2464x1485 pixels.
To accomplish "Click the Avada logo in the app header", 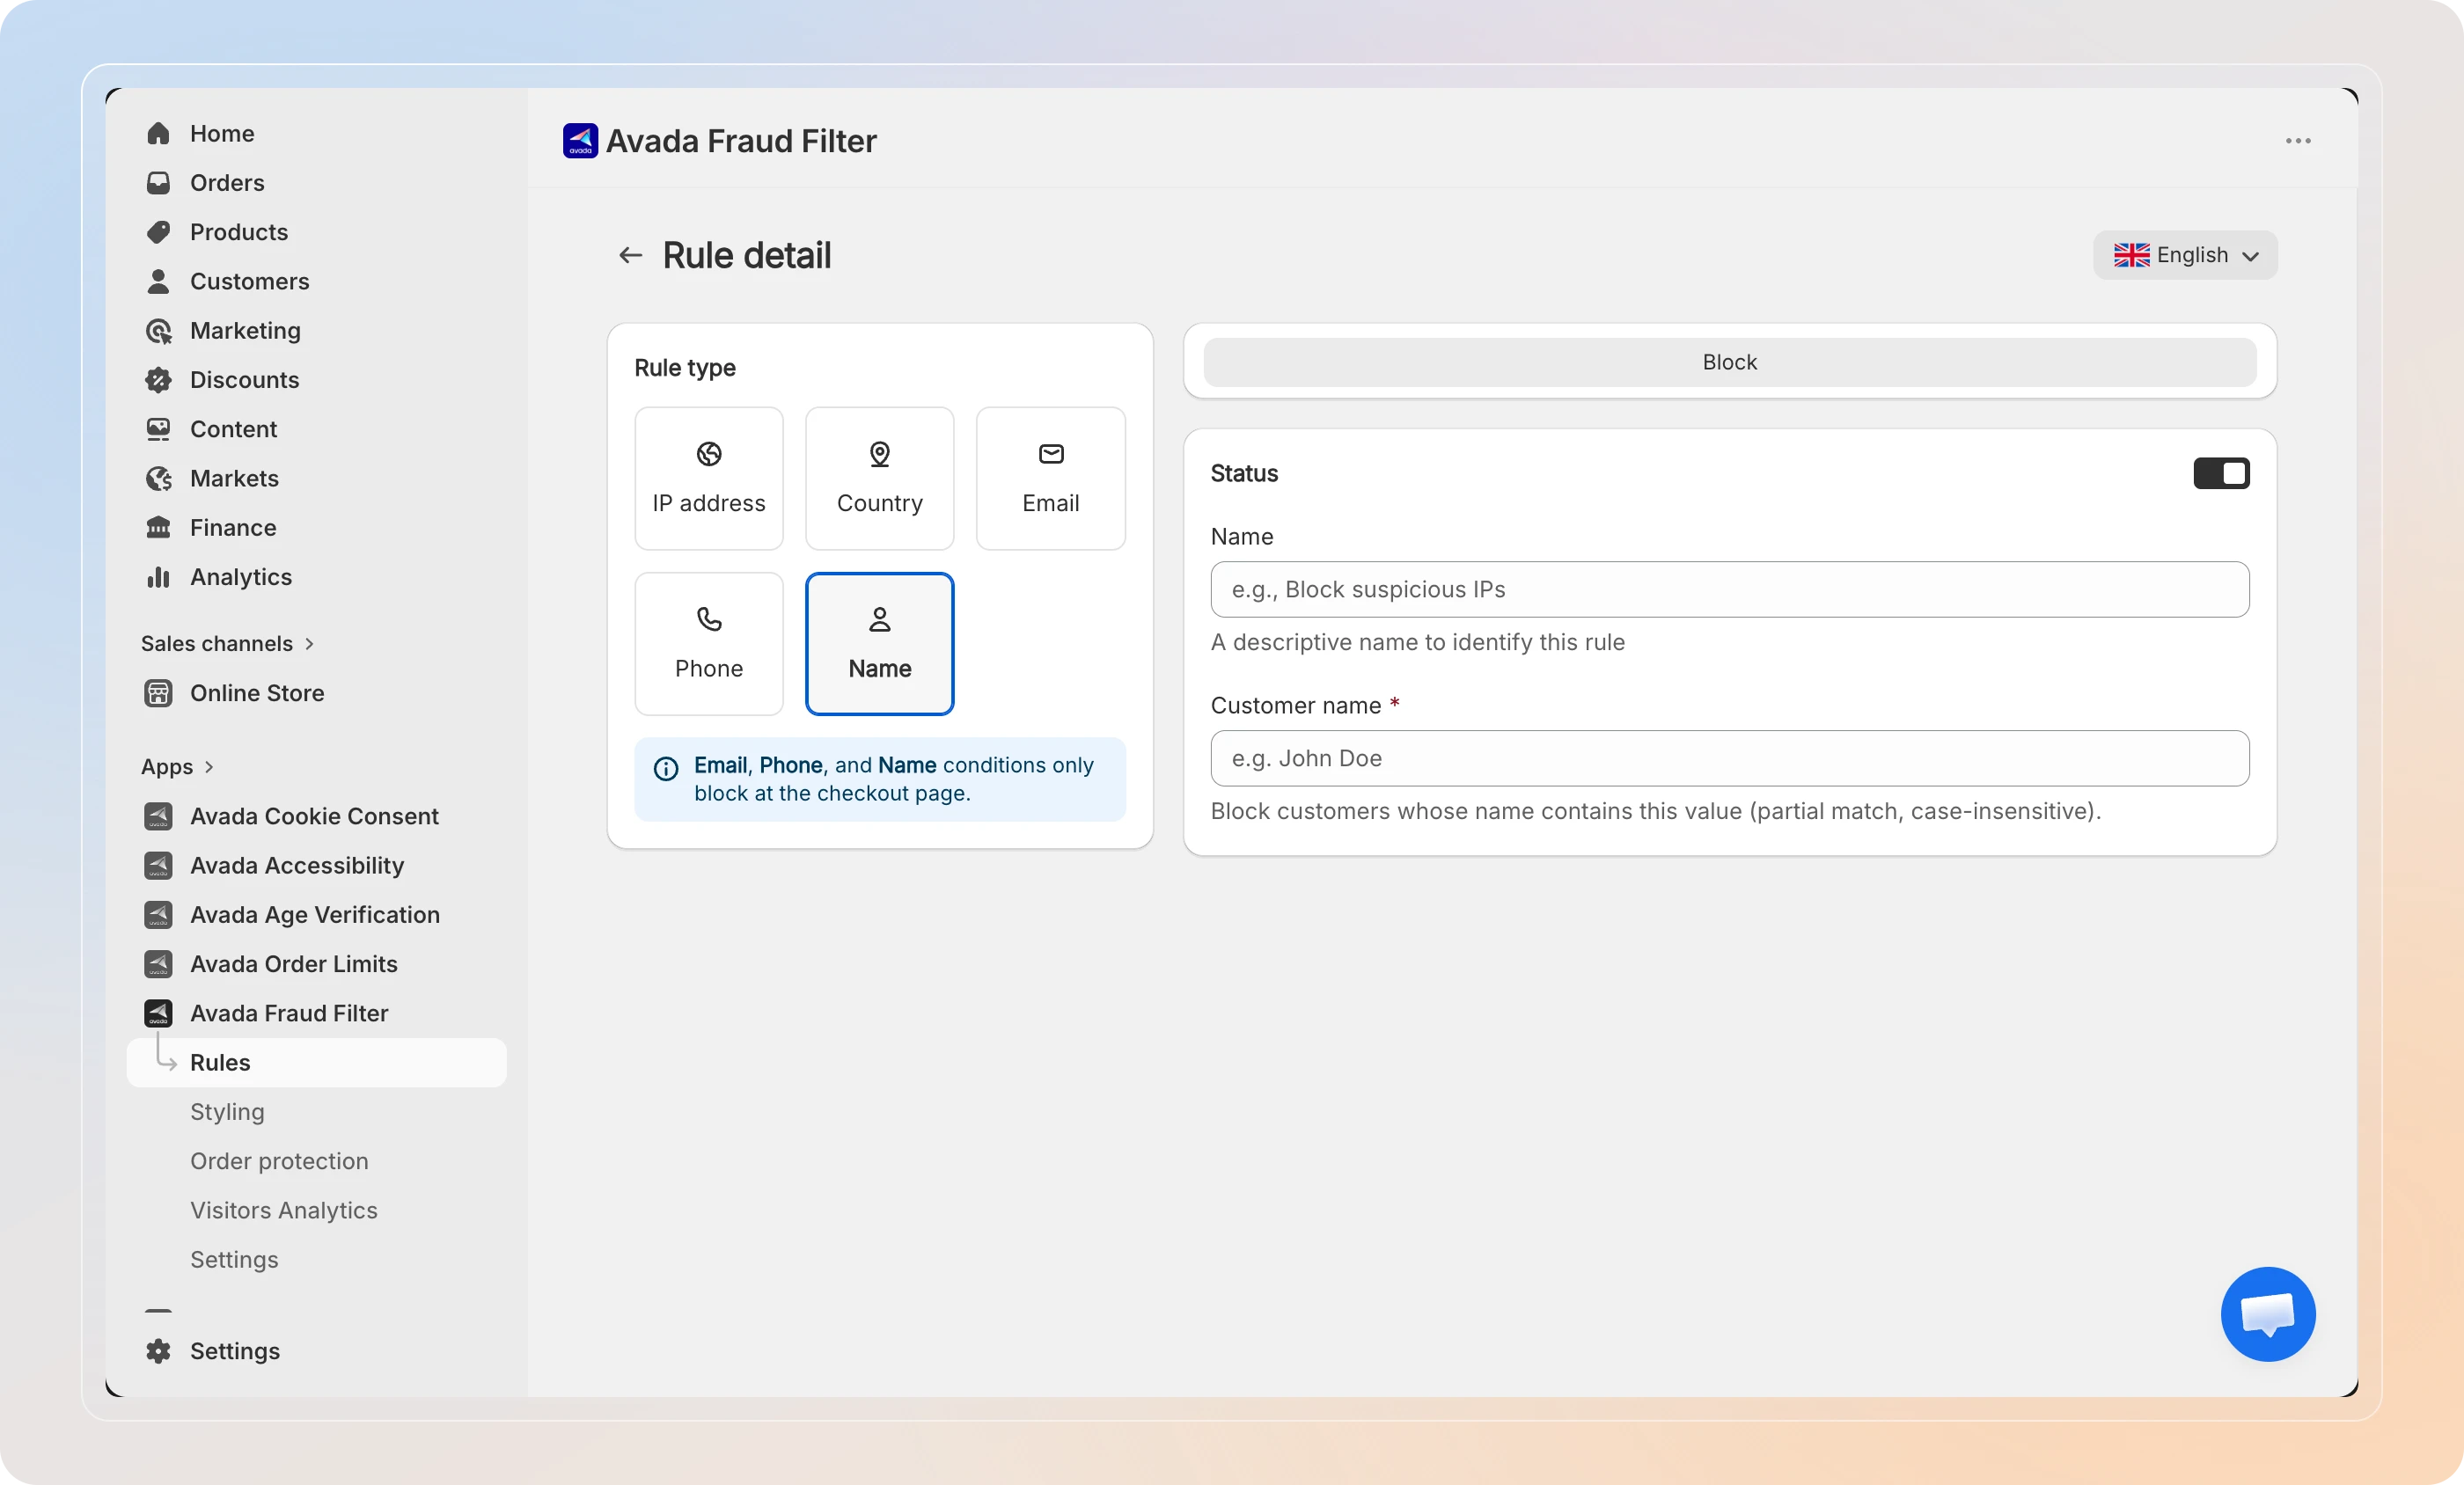I will [x=580, y=141].
